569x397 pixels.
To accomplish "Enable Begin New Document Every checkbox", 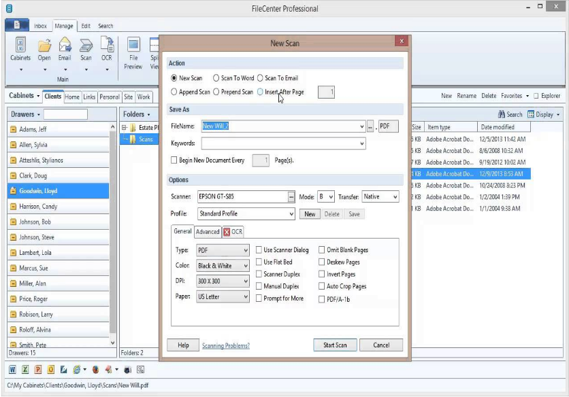I will click(x=174, y=160).
